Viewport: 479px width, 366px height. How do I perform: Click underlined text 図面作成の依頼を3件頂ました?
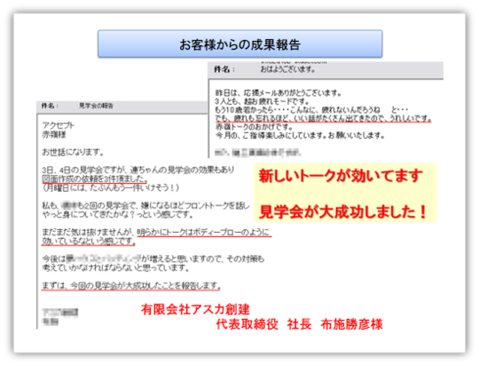[x=95, y=179]
